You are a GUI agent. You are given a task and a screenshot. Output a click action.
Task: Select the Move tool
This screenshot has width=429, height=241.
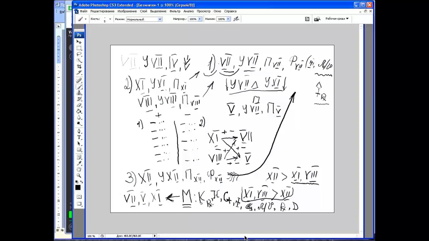pos(79,42)
